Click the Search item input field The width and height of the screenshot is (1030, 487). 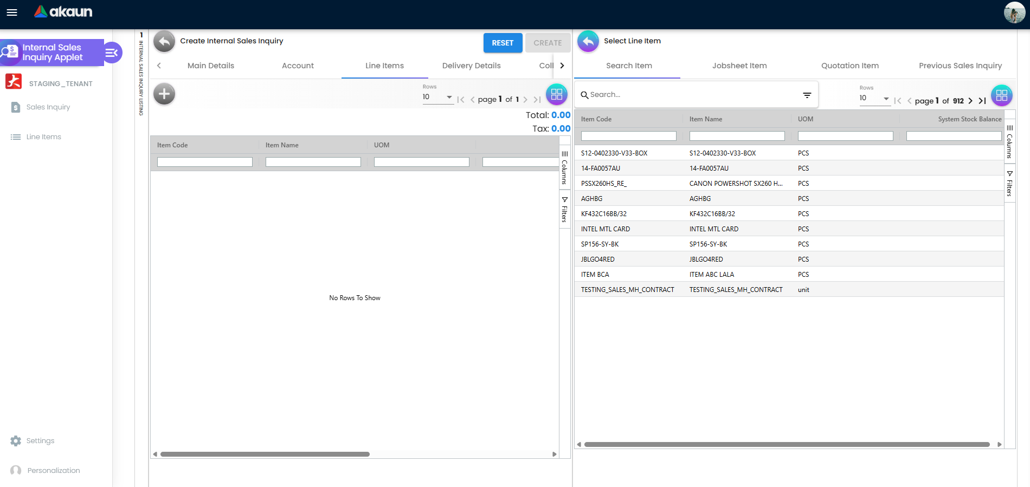[x=694, y=95]
